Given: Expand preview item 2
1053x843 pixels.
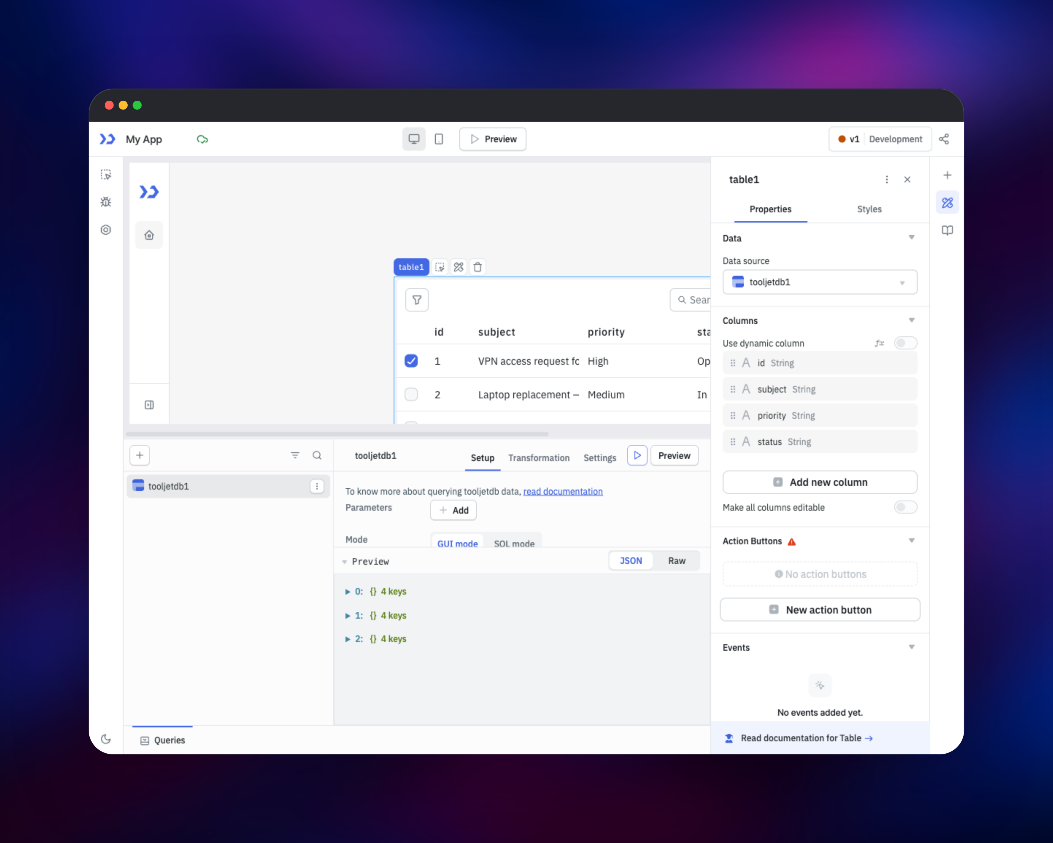Looking at the screenshot, I should click(348, 639).
